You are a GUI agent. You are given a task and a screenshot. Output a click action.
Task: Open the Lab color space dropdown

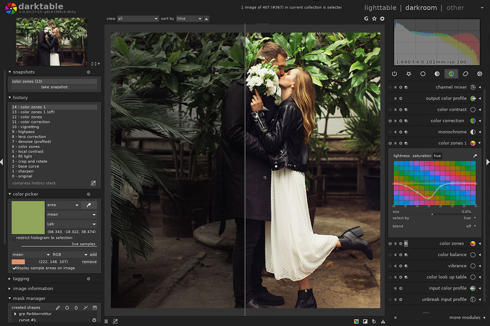coord(71,223)
